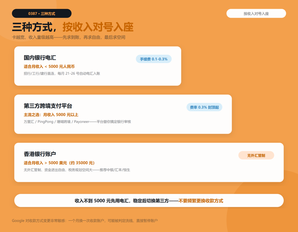
Task: Click the "费率 0.3% 封顶起" tag
Action: click(204, 107)
